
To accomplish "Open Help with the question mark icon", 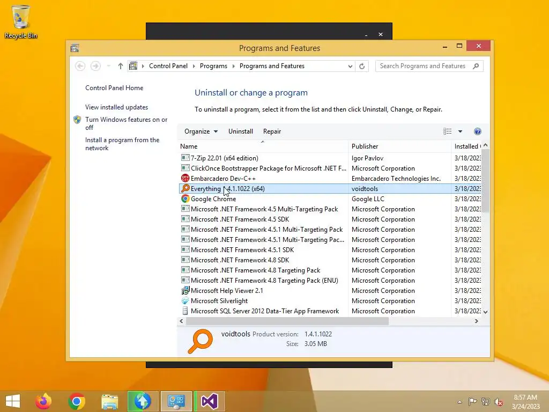I will click(x=478, y=131).
